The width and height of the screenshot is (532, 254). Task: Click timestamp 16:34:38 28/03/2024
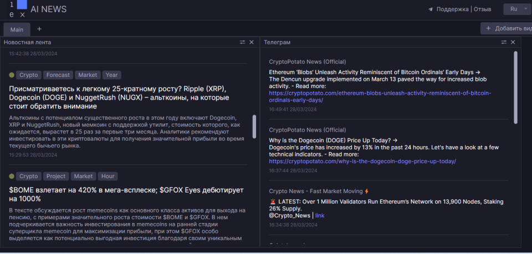293,225
